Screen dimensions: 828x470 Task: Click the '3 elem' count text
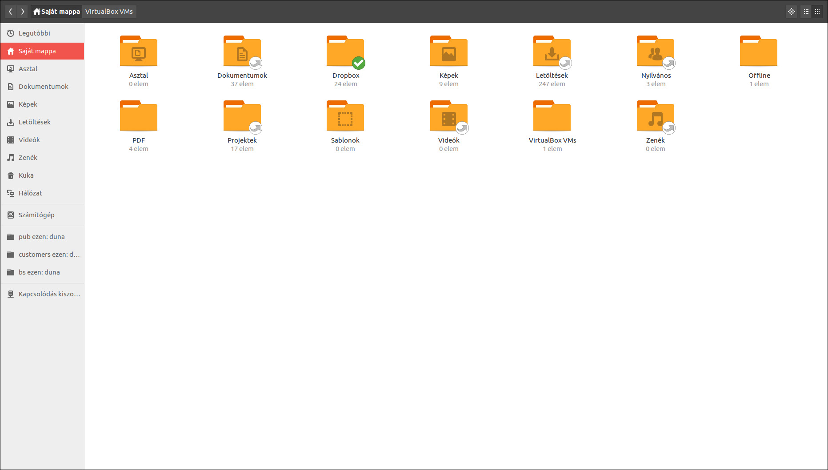(x=656, y=84)
